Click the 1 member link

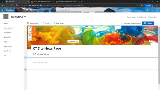[x=152, y=17]
